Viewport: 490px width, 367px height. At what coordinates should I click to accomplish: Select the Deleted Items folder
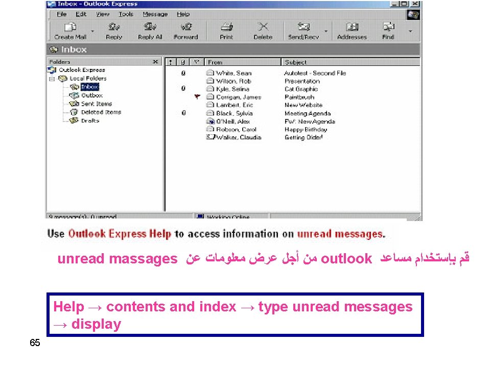101,112
